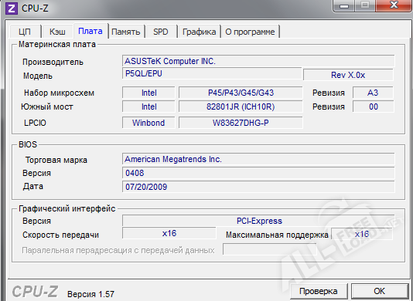This screenshot has width=413, height=301.
Task: Click the 82801JR (ICH10R) southbridge field
Action: click(241, 107)
